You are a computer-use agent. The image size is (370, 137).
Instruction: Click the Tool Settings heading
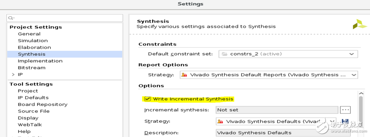31,84
